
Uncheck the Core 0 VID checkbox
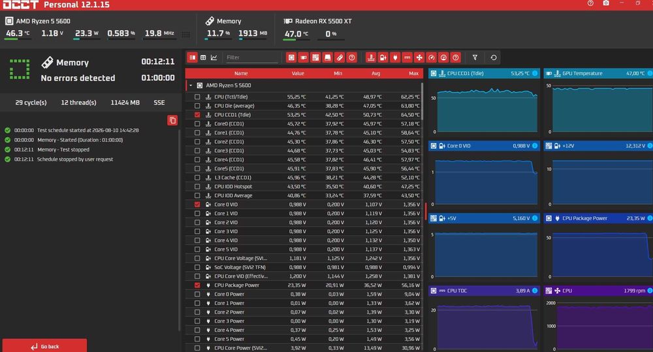(x=197, y=204)
